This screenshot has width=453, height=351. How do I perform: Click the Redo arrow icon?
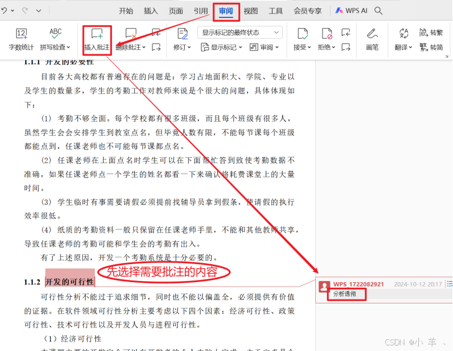(x=25, y=11)
